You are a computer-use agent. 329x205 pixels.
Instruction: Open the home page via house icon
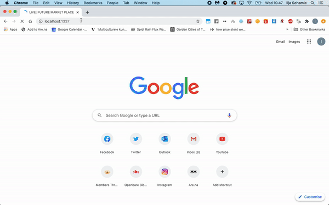click(30, 21)
